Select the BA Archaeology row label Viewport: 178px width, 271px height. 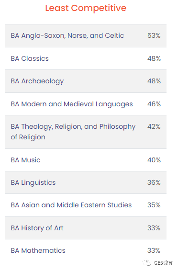(37, 81)
